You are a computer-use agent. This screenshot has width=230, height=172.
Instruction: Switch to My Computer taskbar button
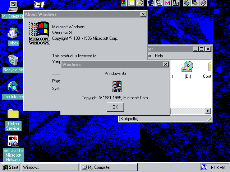click(x=109, y=167)
